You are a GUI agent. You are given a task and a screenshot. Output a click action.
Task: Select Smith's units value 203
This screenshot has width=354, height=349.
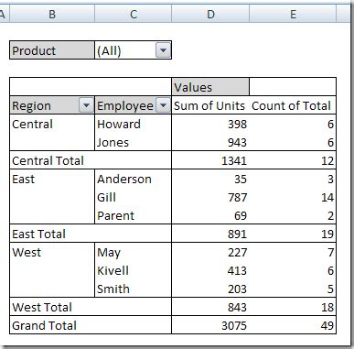(x=210, y=289)
